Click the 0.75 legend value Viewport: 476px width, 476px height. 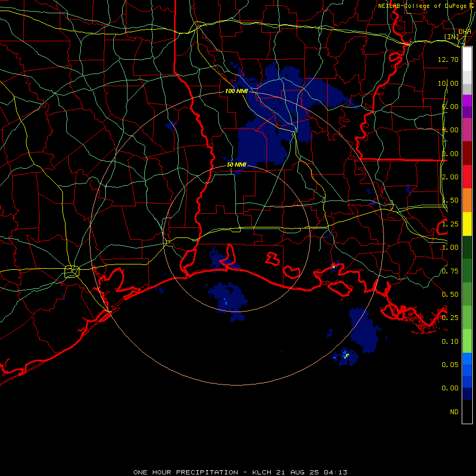450,271
